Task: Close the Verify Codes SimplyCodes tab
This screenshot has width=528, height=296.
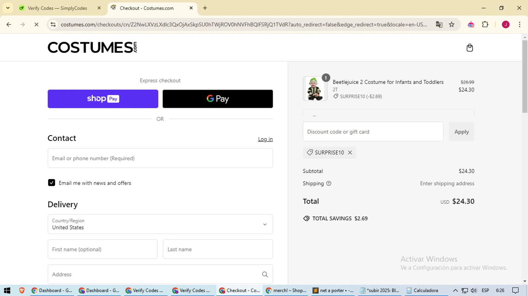Action: (x=99, y=8)
